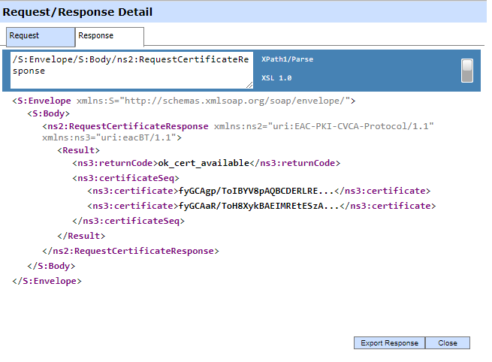Click the closing ns3:certificateSeq tag
The height and width of the screenshot is (362, 492).
pos(128,221)
